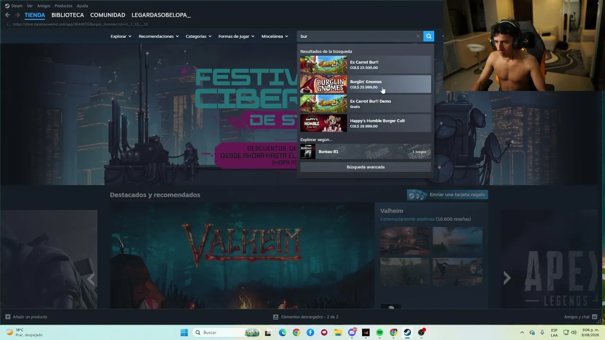605x340 pixels.
Task: Open Spotify from the taskbar
Action: pyautogui.click(x=380, y=332)
